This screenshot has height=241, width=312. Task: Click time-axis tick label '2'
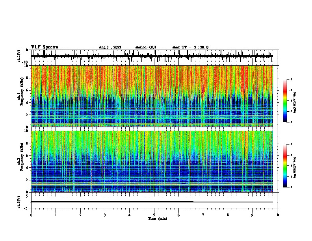(x=80, y=215)
